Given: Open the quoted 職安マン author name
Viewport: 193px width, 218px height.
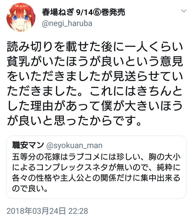Looking at the screenshot, I should click(28, 145).
